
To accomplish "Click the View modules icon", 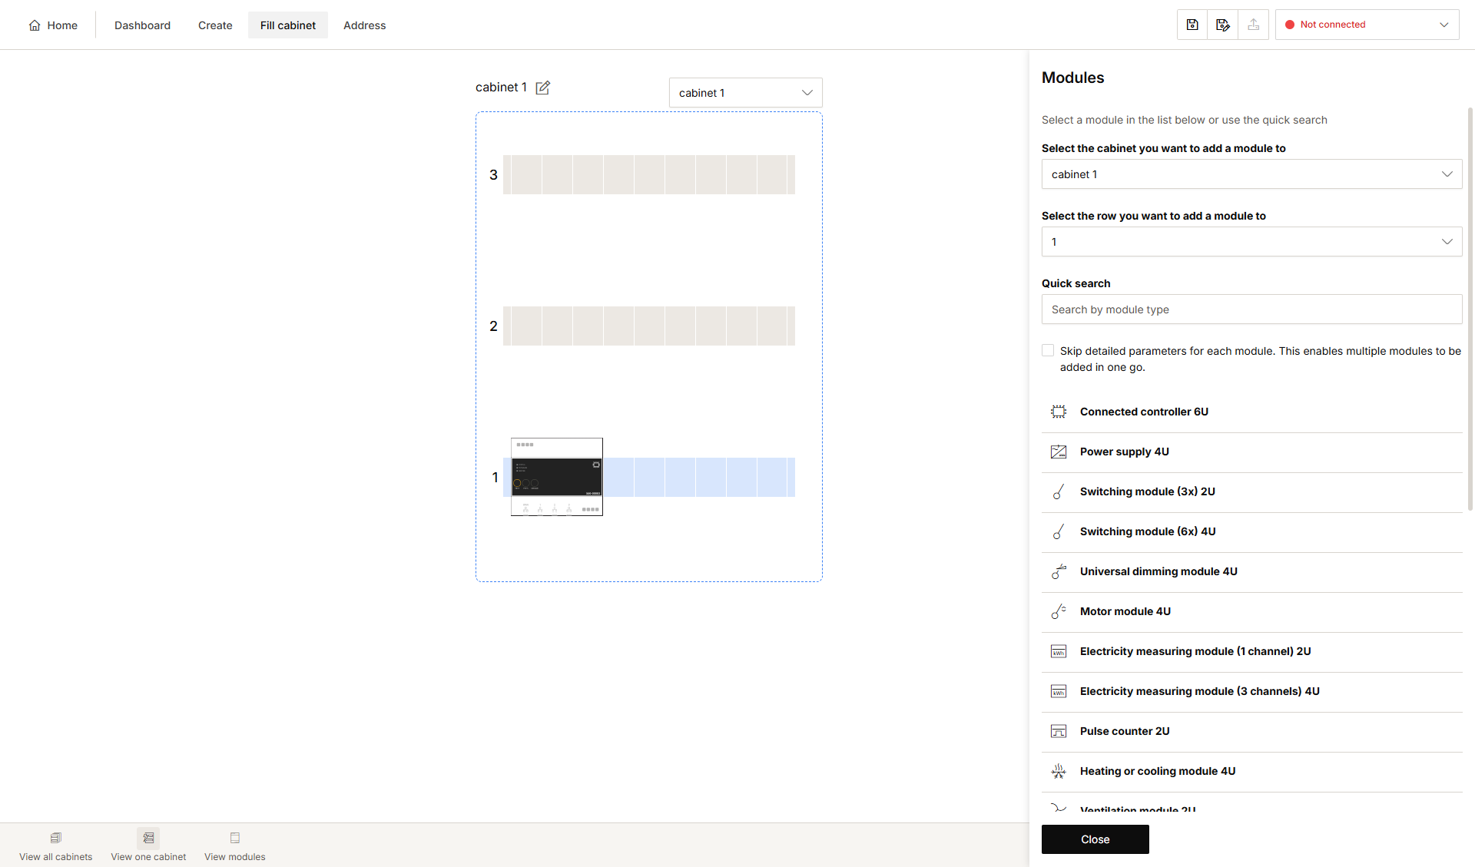I will (x=235, y=838).
